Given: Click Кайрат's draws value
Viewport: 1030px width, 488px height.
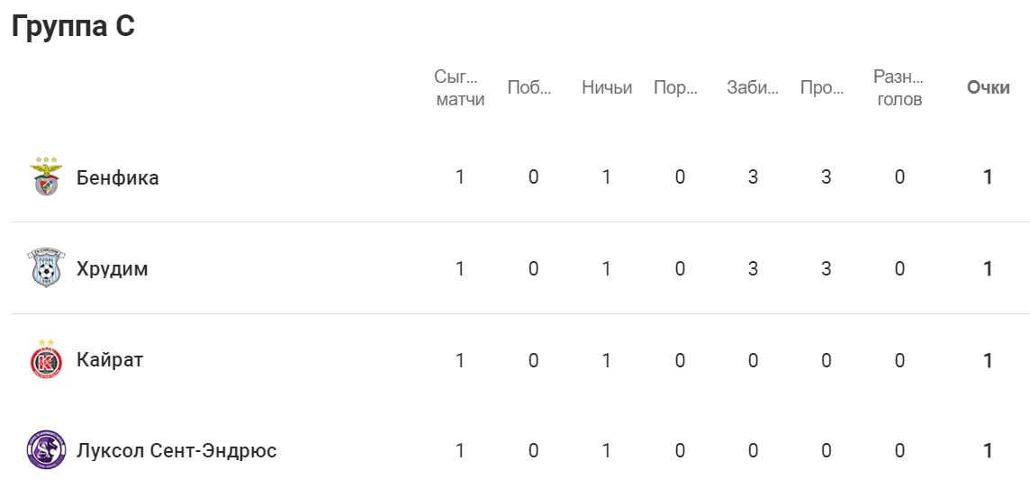Looking at the screenshot, I should coord(606,360).
